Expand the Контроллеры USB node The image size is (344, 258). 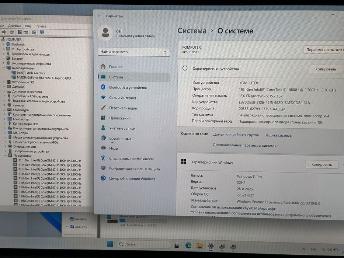[4, 123]
